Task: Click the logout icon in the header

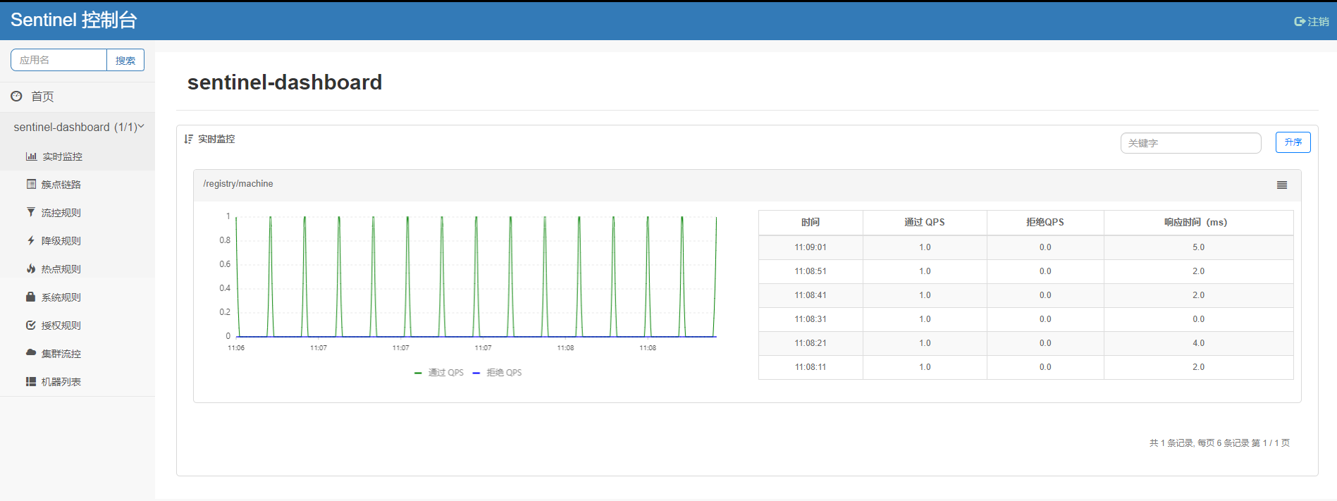Action: pos(1300,22)
